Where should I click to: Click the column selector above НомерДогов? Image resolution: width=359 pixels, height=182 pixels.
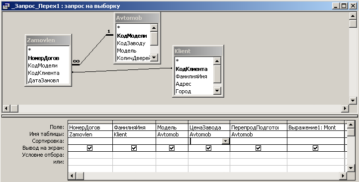pyautogui.click(x=90, y=122)
